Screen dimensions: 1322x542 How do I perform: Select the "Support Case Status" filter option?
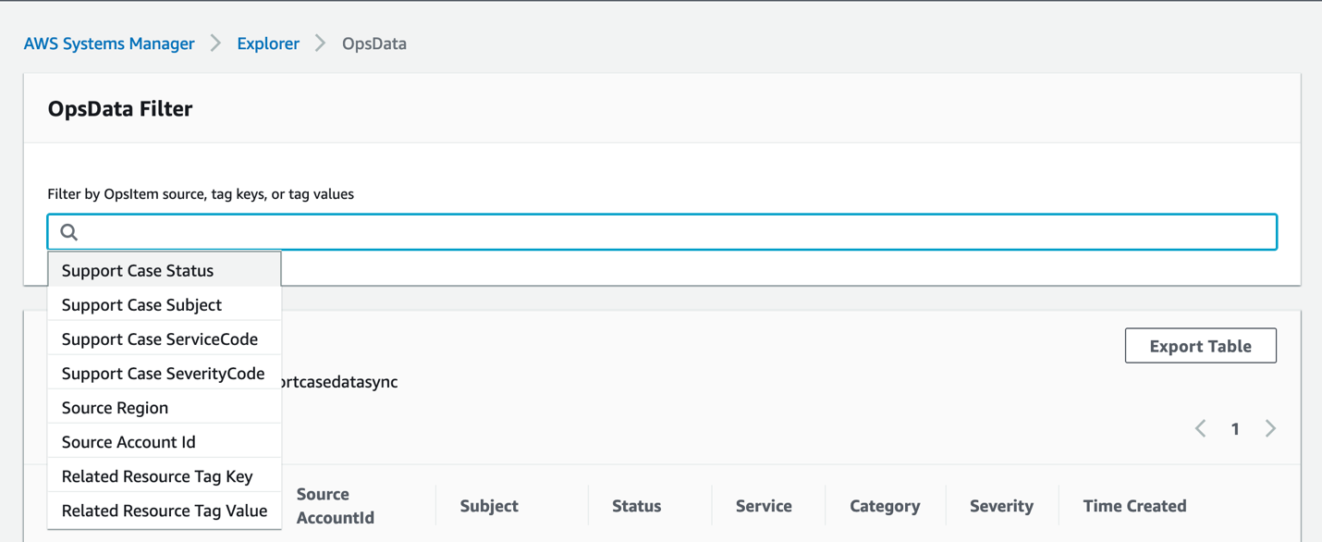pyautogui.click(x=137, y=270)
